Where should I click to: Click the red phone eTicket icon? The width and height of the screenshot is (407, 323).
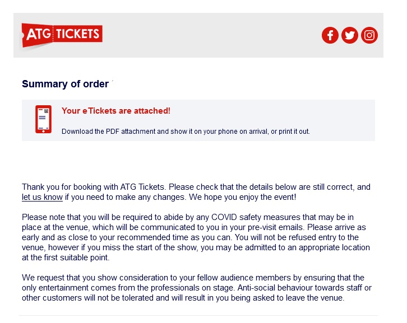(43, 119)
